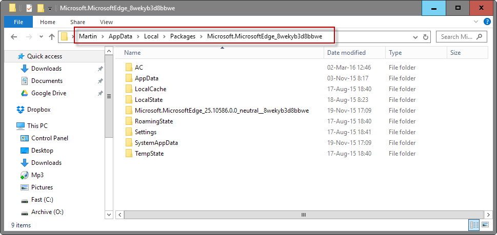This screenshot has height=235, width=497.
Task: Click the navigation pane scroll down arrow
Action: tap(109, 215)
